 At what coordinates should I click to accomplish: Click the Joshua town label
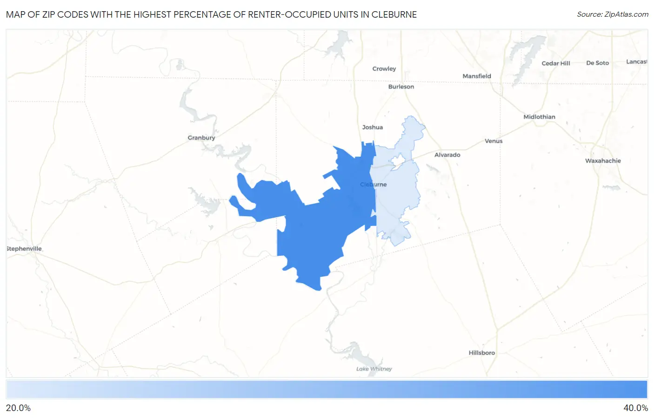373,127
